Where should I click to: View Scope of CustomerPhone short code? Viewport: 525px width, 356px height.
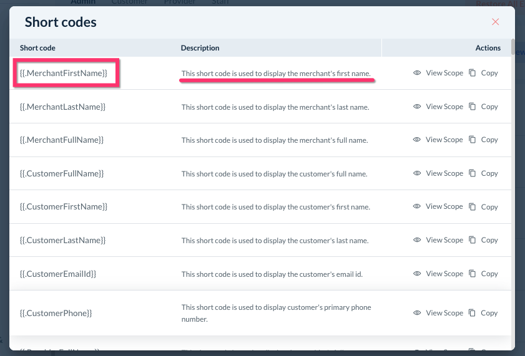(444, 313)
